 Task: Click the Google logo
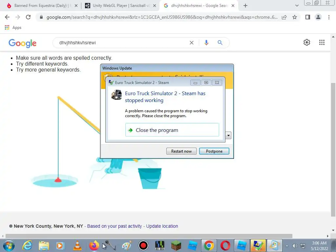(23, 43)
